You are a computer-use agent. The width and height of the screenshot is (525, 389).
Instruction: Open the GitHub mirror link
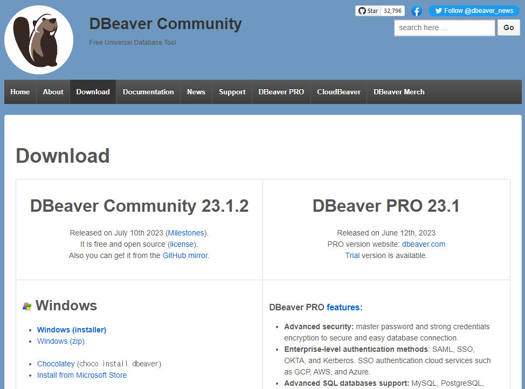185,255
